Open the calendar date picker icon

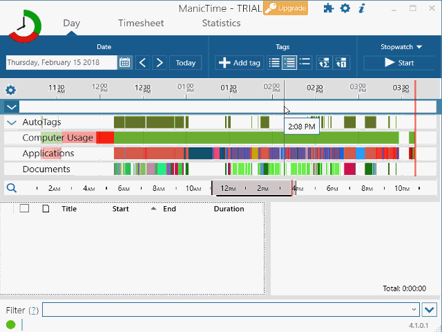124,62
